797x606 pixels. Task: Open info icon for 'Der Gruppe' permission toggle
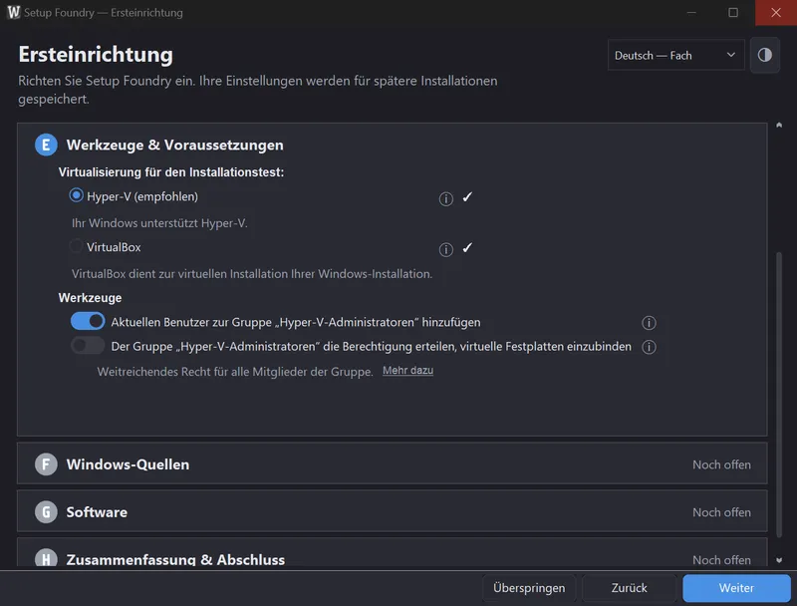point(649,347)
